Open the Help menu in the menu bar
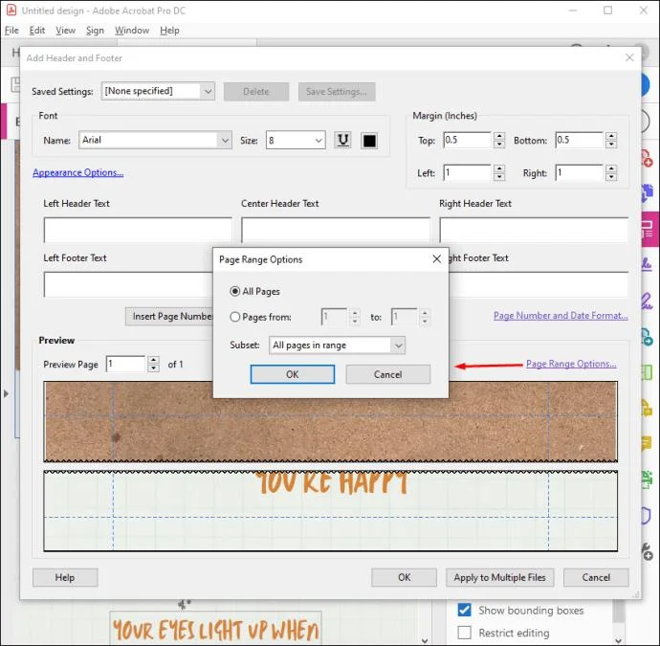This screenshot has width=660, height=646. [x=169, y=31]
